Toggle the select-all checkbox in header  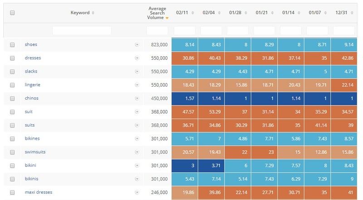tap(12, 13)
